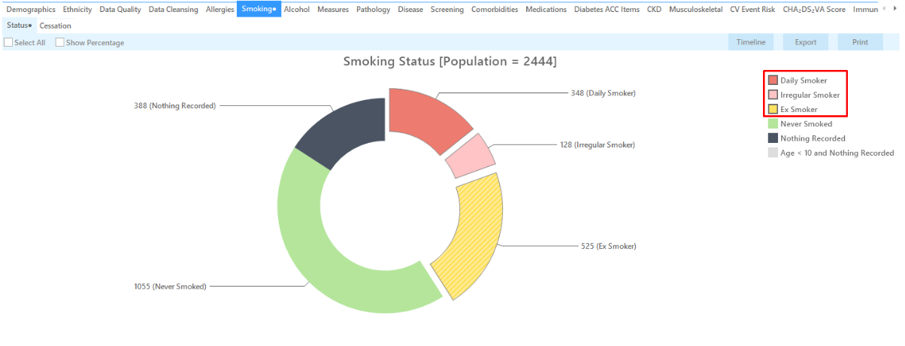Switch to the Ethnicity tab
Screen dimensions: 905x346
coord(77,10)
